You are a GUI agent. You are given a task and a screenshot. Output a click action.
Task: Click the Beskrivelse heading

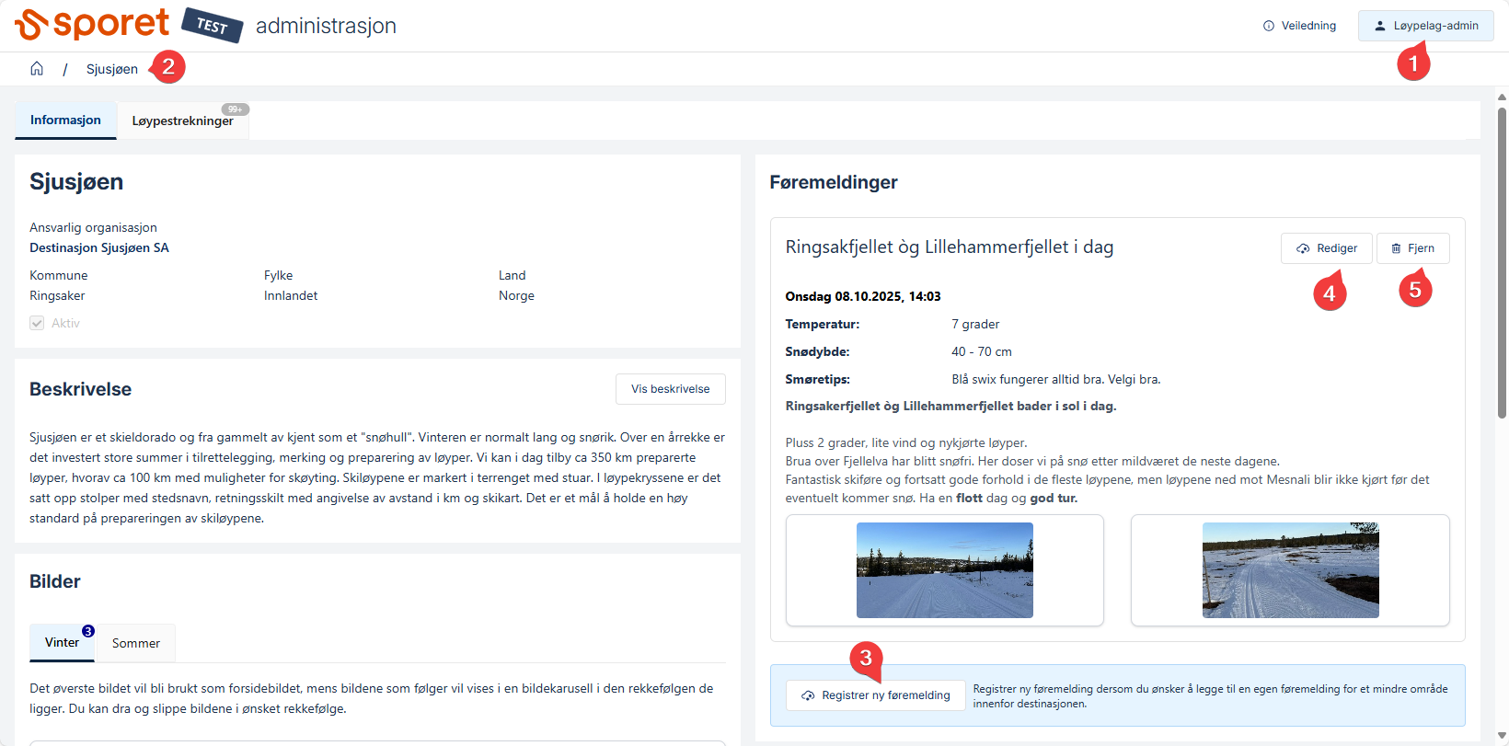(x=80, y=389)
